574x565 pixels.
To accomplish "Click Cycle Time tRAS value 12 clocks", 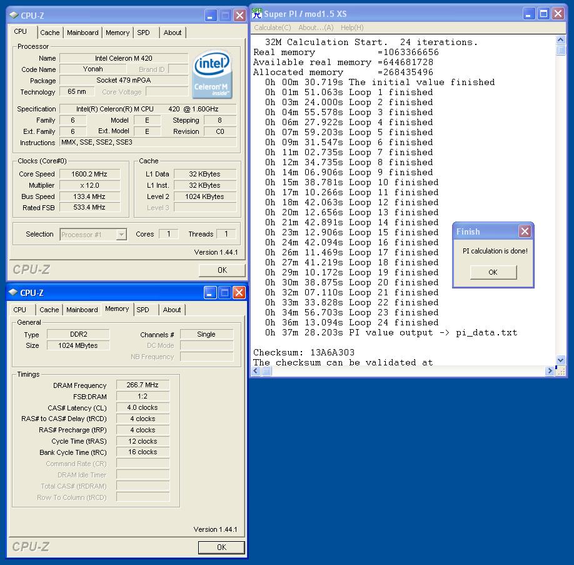I will (143, 441).
